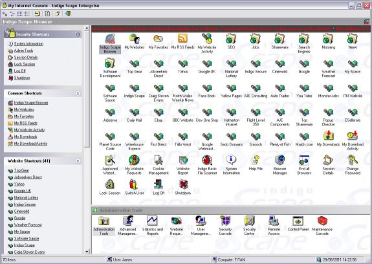Viewport: 372px width, 264px height.
Task: Click sidebar scrollbar down arrow
Action: 87,252
